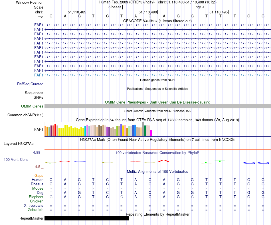Click the Layered H3K27Ac label
The height and width of the screenshot is (225, 271).
coord(19,144)
